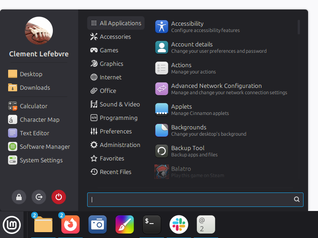Click the red power/shutdown button
The image size is (318, 238).
59,197
